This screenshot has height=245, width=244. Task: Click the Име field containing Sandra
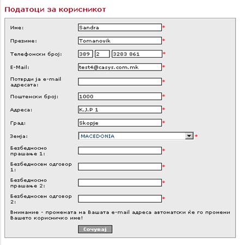coord(120,28)
